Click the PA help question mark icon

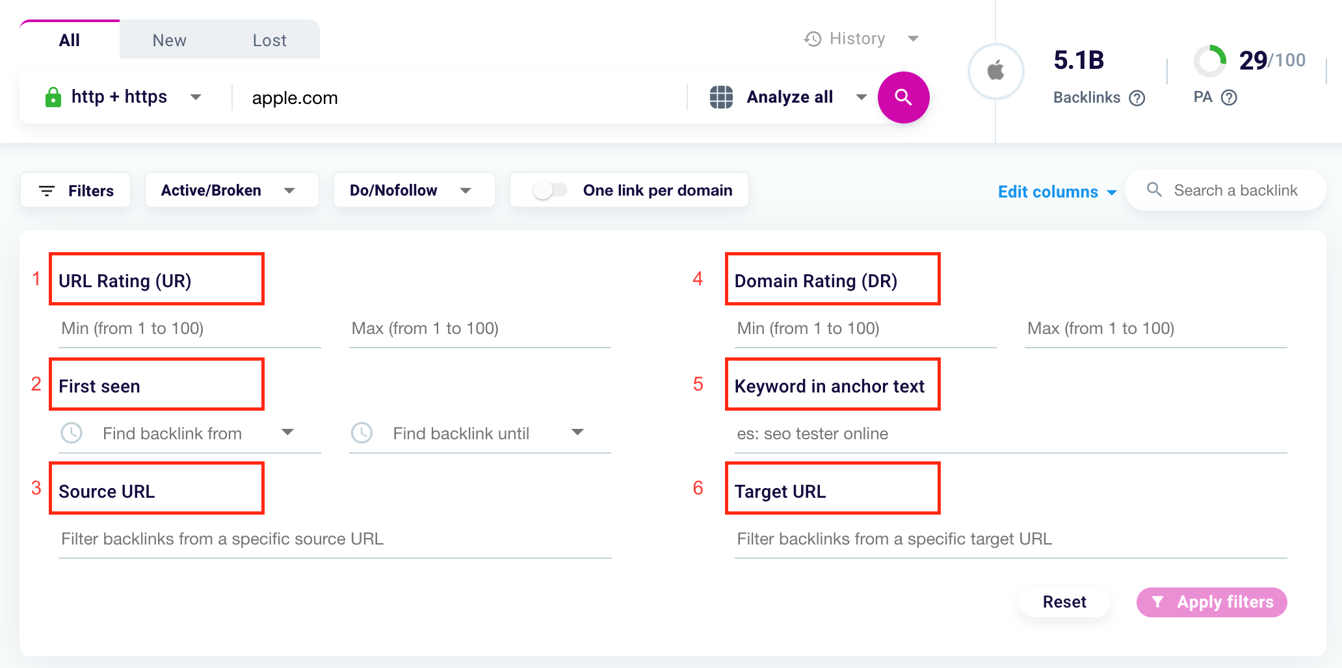point(1229,97)
